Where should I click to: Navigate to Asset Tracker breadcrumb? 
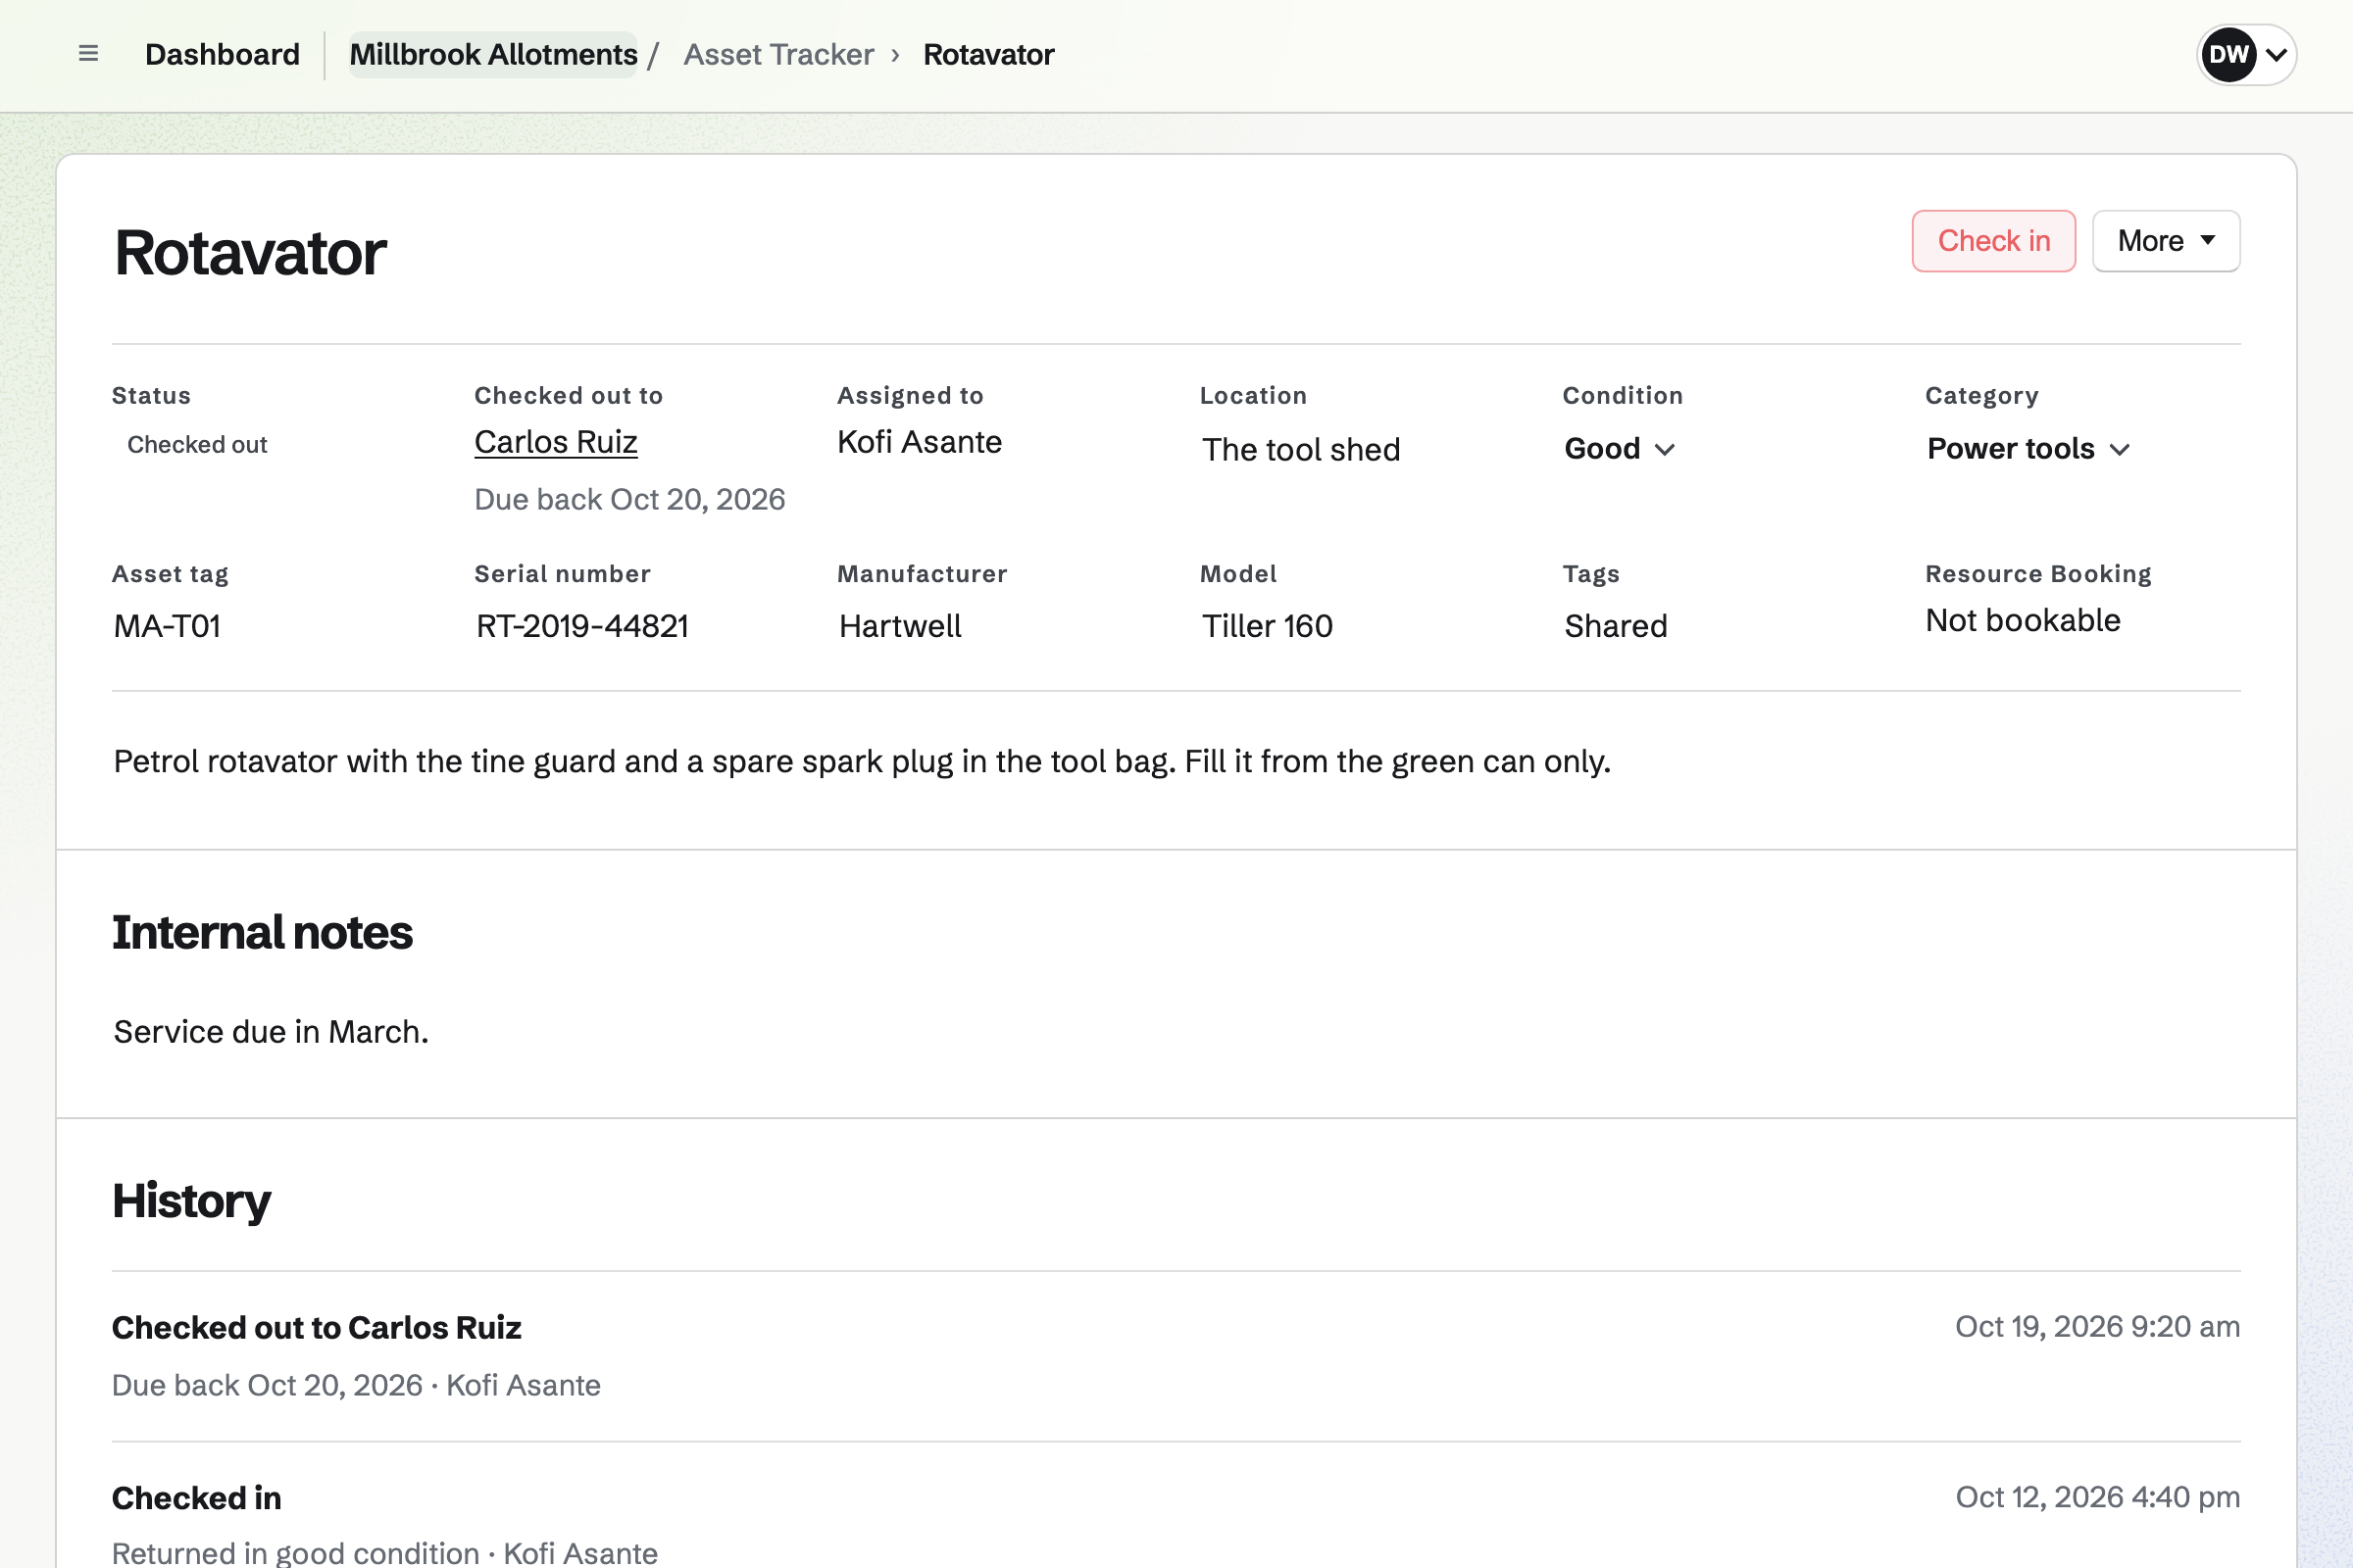[778, 54]
